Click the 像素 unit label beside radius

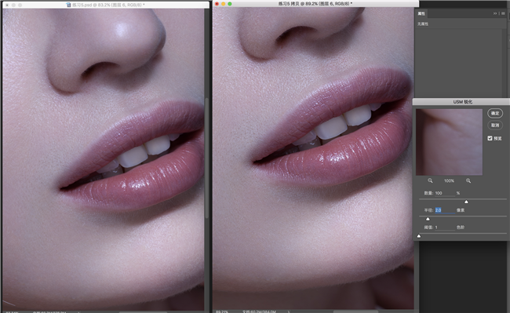pos(461,210)
